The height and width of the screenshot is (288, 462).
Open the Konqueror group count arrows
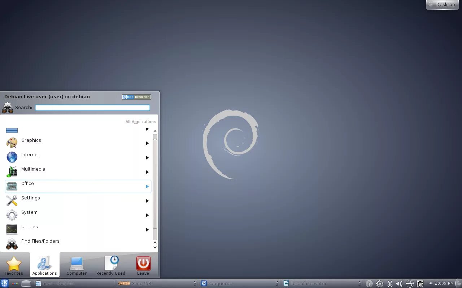tap(277, 283)
